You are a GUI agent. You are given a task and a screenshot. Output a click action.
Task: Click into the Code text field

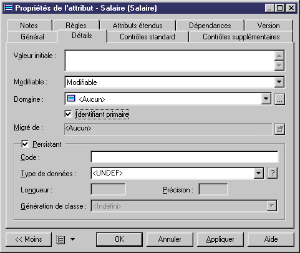pos(185,157)
